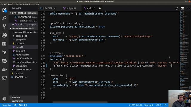Open the Extensions view icon

4,44
